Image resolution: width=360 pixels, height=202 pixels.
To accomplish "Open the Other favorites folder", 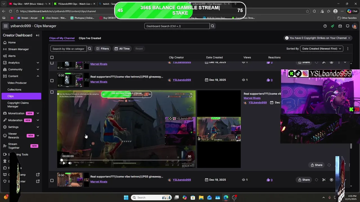I will tap(347, 18).
